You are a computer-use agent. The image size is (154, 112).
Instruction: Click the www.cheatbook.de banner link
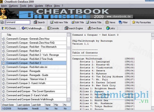coord(119,17)
